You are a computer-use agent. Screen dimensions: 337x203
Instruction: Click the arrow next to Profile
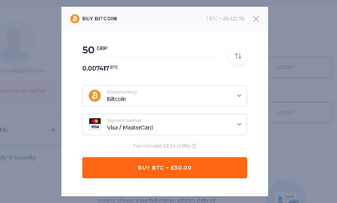click(52, 130)
